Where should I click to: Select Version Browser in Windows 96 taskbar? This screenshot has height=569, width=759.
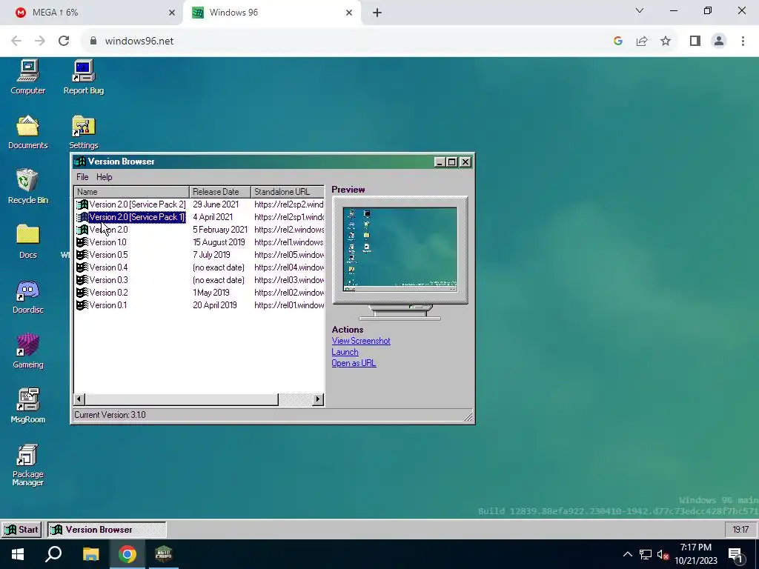(x=107, y=529)
